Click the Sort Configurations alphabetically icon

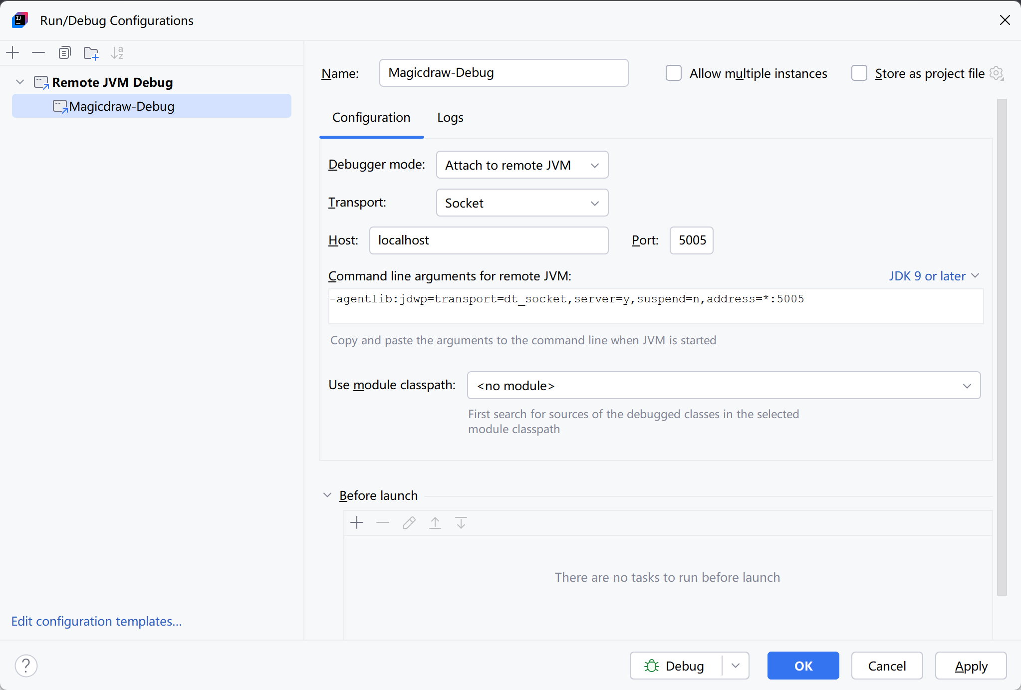tap(117, 52)
